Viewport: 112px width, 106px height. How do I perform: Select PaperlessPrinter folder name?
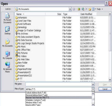25,69
